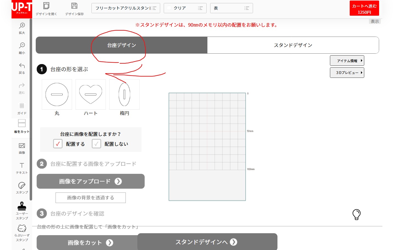This screenshot has width=403, height=250.
Task: Select the ハート heart base shape
Action: 90,94
